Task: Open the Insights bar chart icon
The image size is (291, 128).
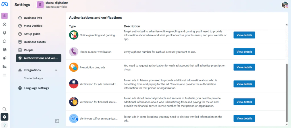Action: [x=5, y=67]
